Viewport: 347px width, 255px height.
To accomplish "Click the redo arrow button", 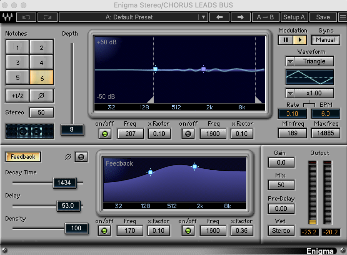I will coord(47,17).
